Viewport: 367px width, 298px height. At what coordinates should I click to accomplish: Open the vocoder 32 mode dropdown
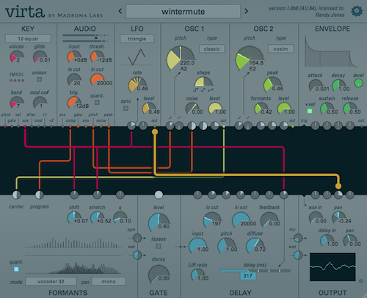[x=51, y=281]
